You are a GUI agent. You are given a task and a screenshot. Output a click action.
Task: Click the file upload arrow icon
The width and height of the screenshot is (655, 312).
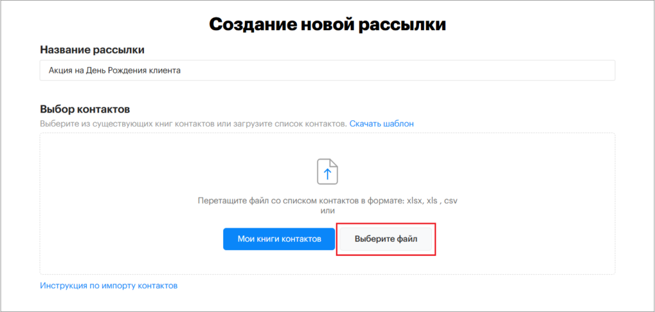click(x=327, y=171)
